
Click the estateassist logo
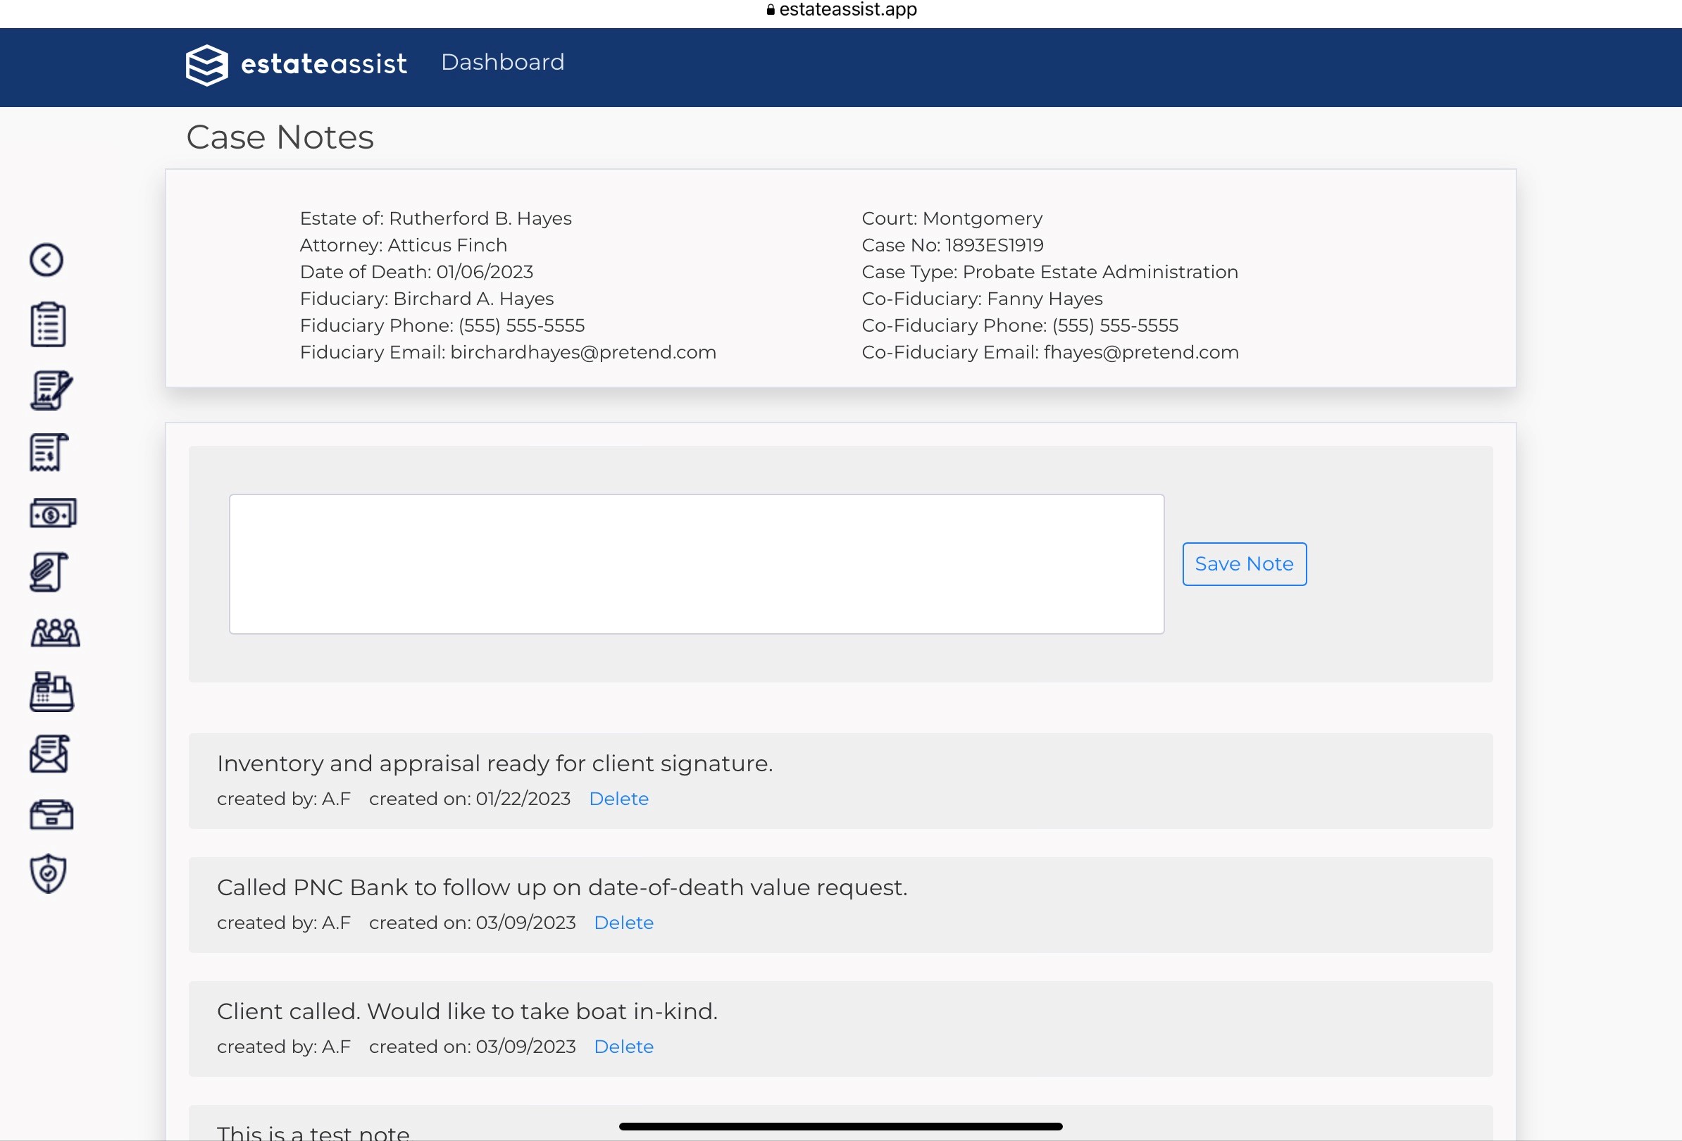tap(296, 64)
